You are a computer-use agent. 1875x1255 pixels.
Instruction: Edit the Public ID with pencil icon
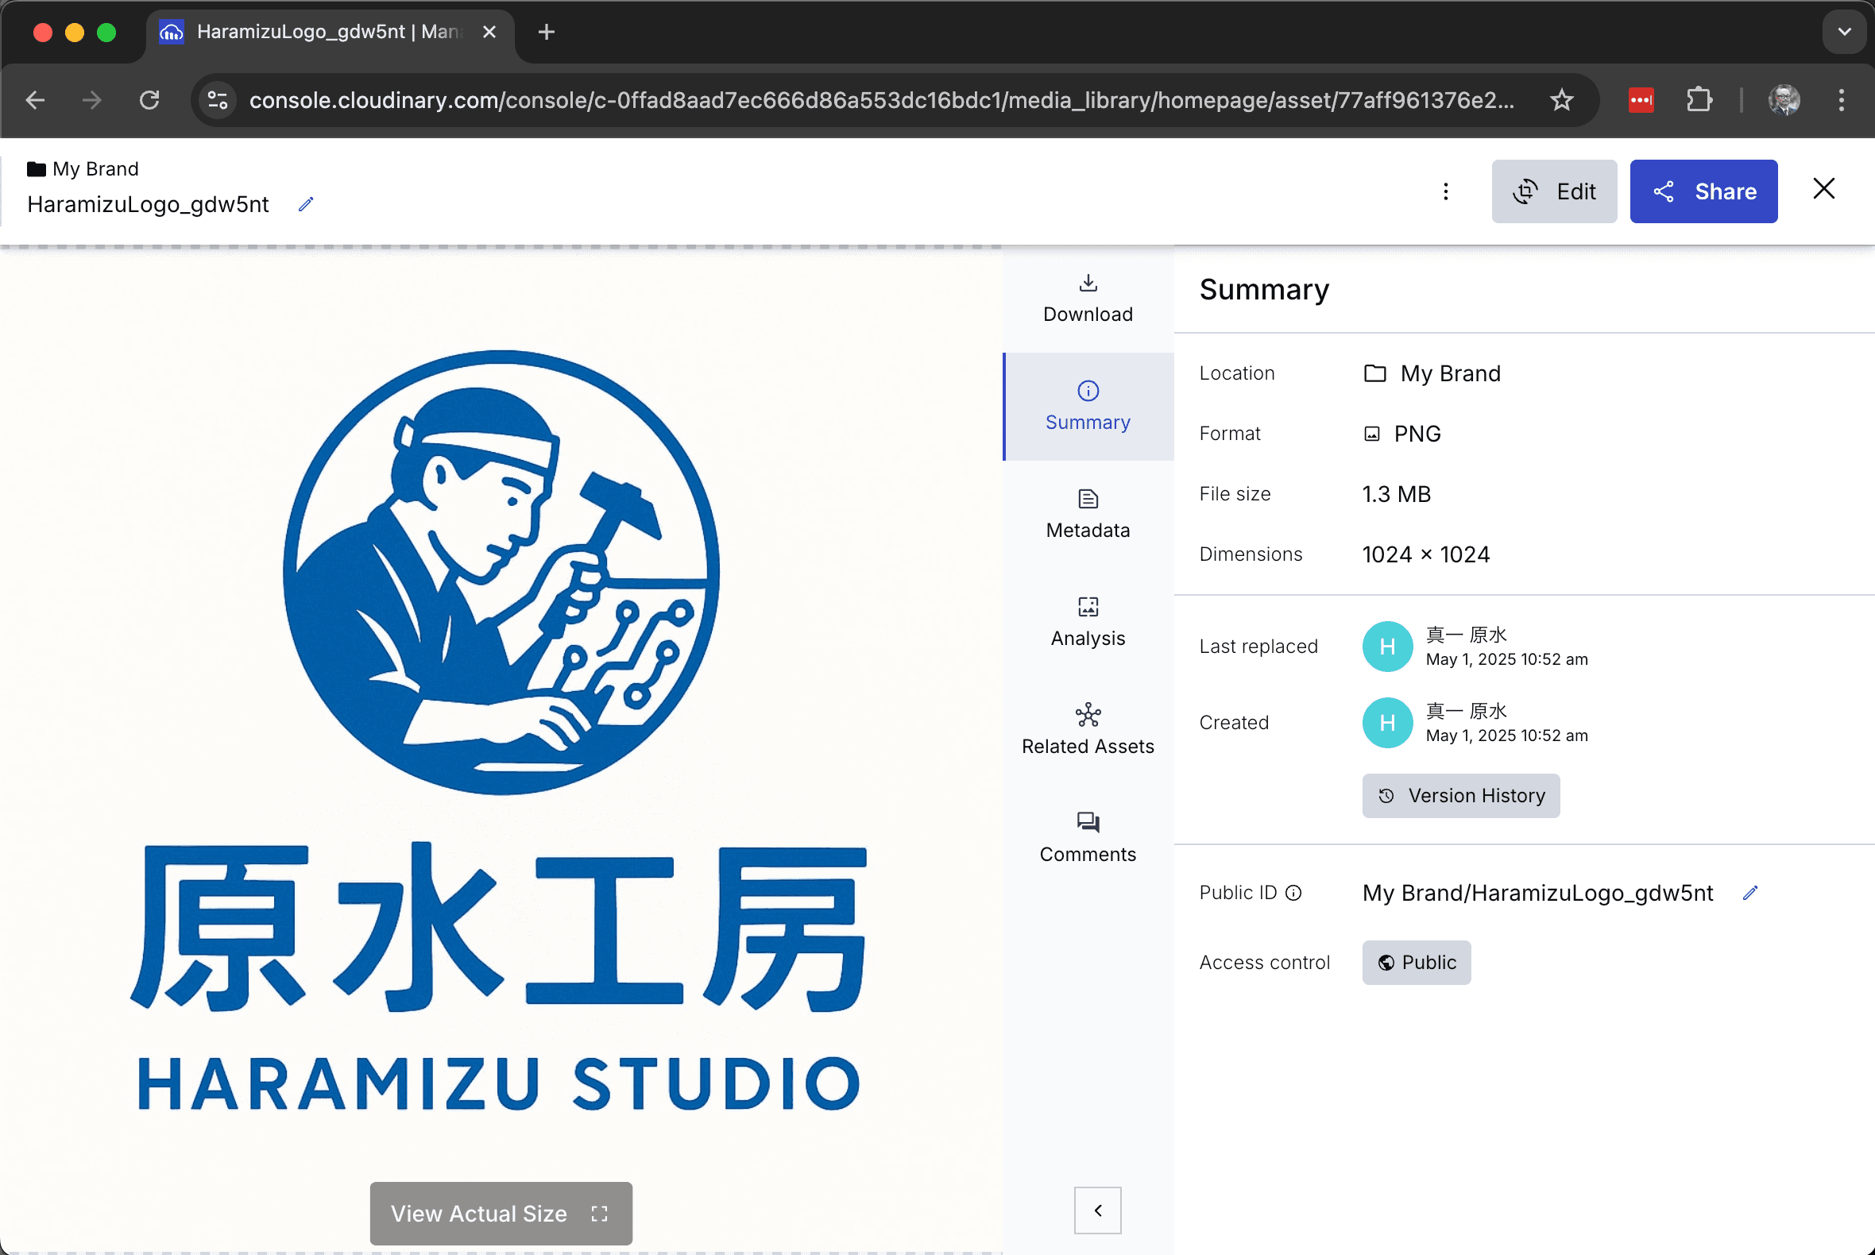pyautogui.click(x=1750, y=893)
